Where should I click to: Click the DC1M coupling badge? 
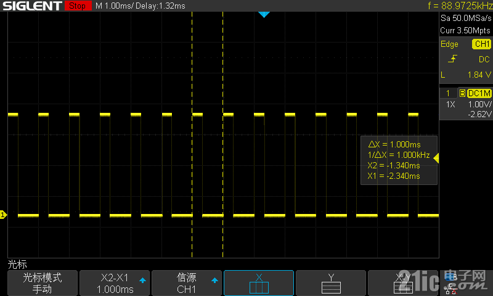coord(479,93)
